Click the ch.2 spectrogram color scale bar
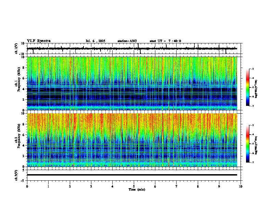This screenshot has height=209, width=271. click(x=247, y=144)
